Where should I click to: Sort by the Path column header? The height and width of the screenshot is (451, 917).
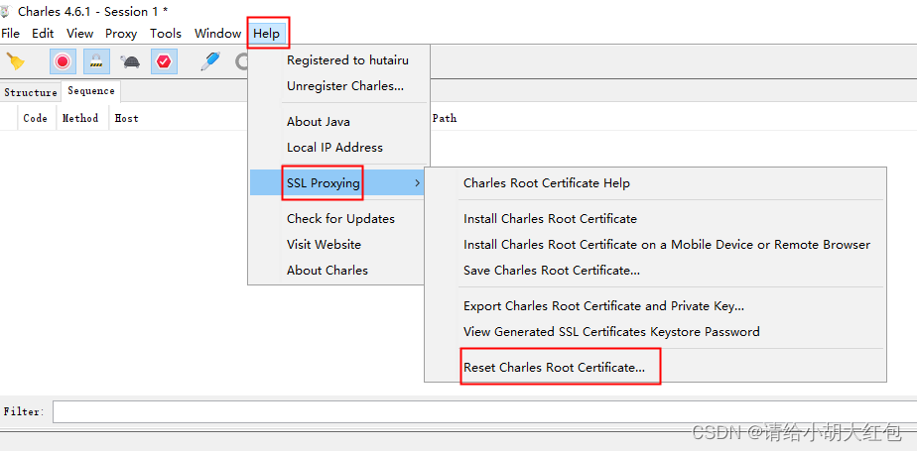coord(445,118)
